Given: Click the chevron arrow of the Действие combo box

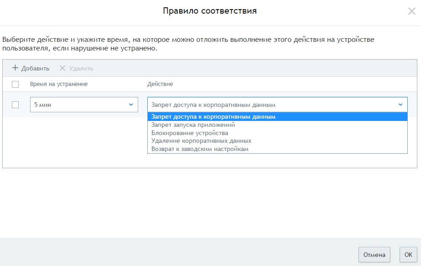Looking at the screenshot, I should point(400,105).
